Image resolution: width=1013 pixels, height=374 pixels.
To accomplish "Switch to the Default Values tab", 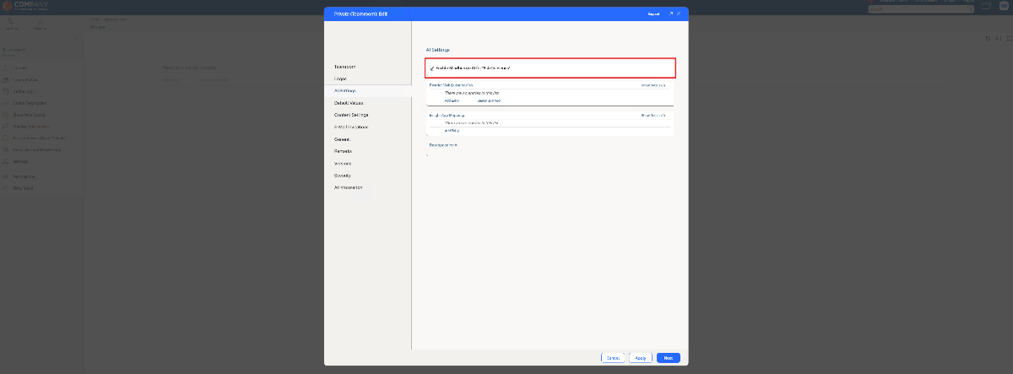I will [349, 102].
